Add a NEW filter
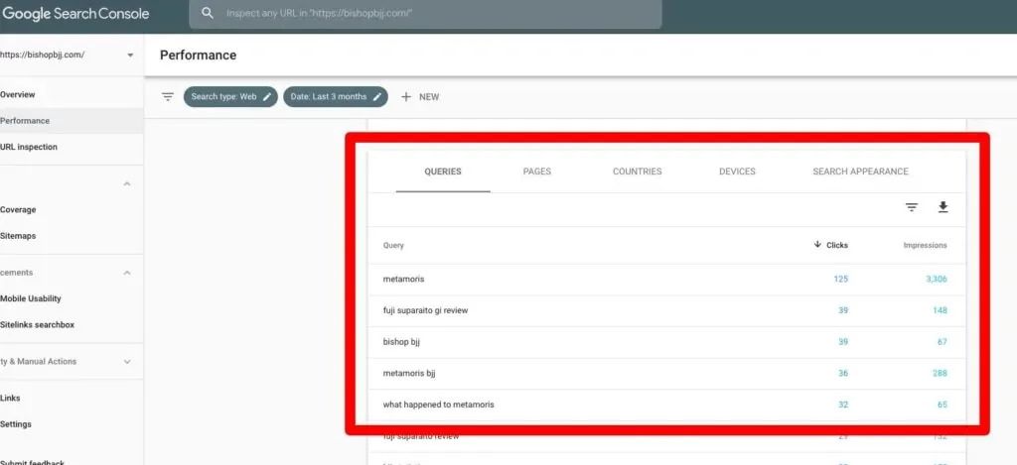The height and width of the screenshot is (465, 1017). (x=420, y=97)
